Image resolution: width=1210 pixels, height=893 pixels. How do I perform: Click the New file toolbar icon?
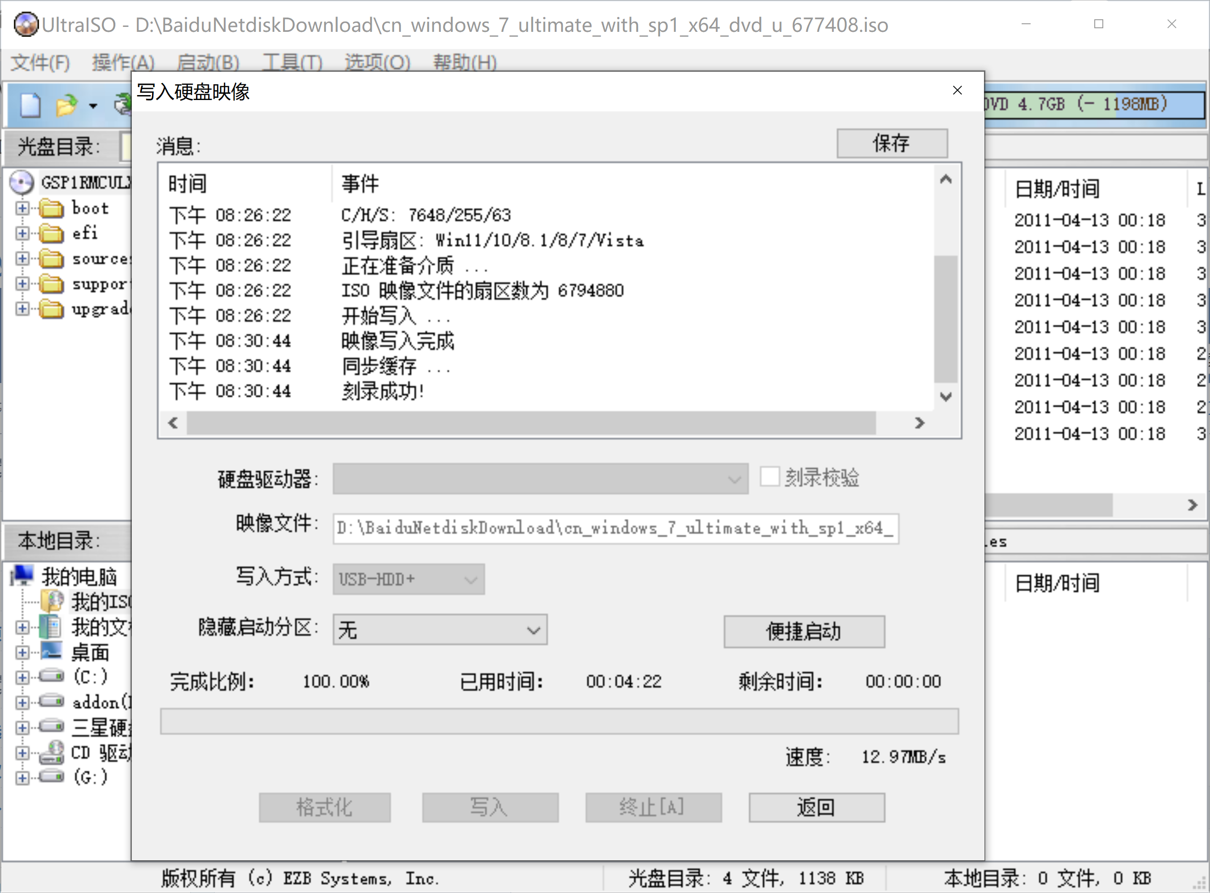(30, 105)
